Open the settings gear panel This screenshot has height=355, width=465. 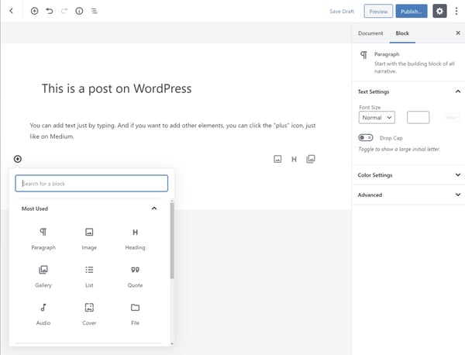[x=439, y=12]
